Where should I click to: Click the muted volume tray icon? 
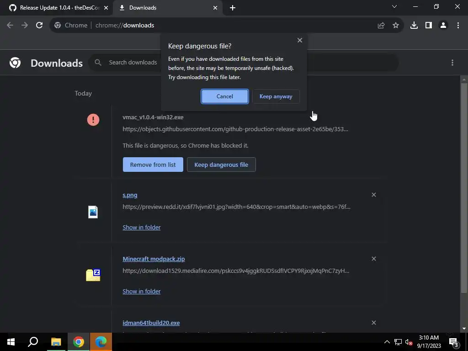click(x=409, y=342)
